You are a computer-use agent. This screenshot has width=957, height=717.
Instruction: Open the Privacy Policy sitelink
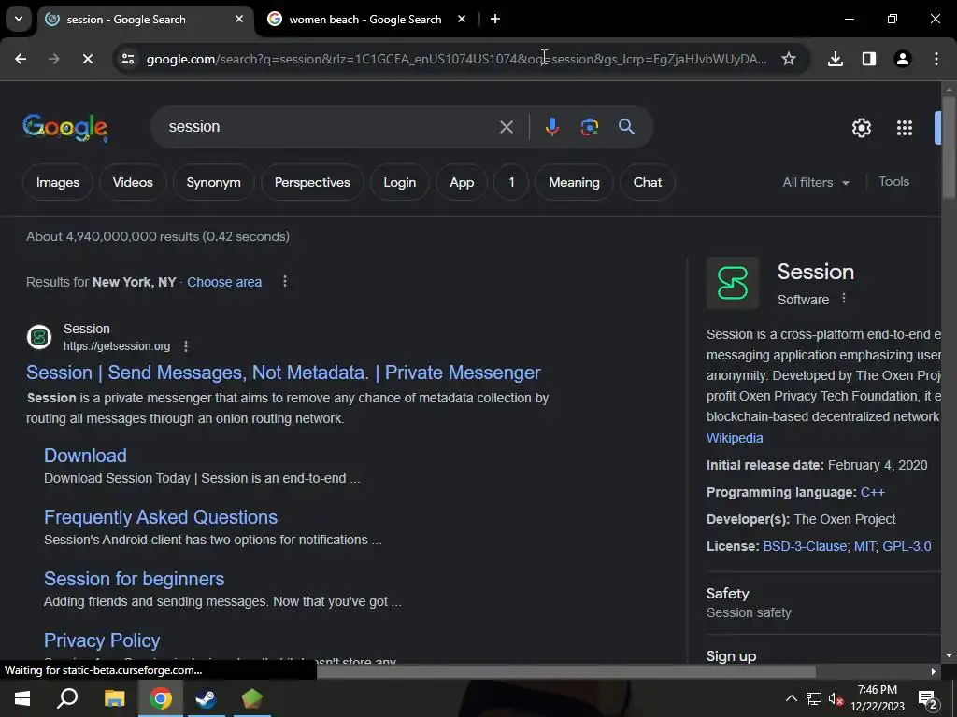pyautogui.click(x=102, y=640)
